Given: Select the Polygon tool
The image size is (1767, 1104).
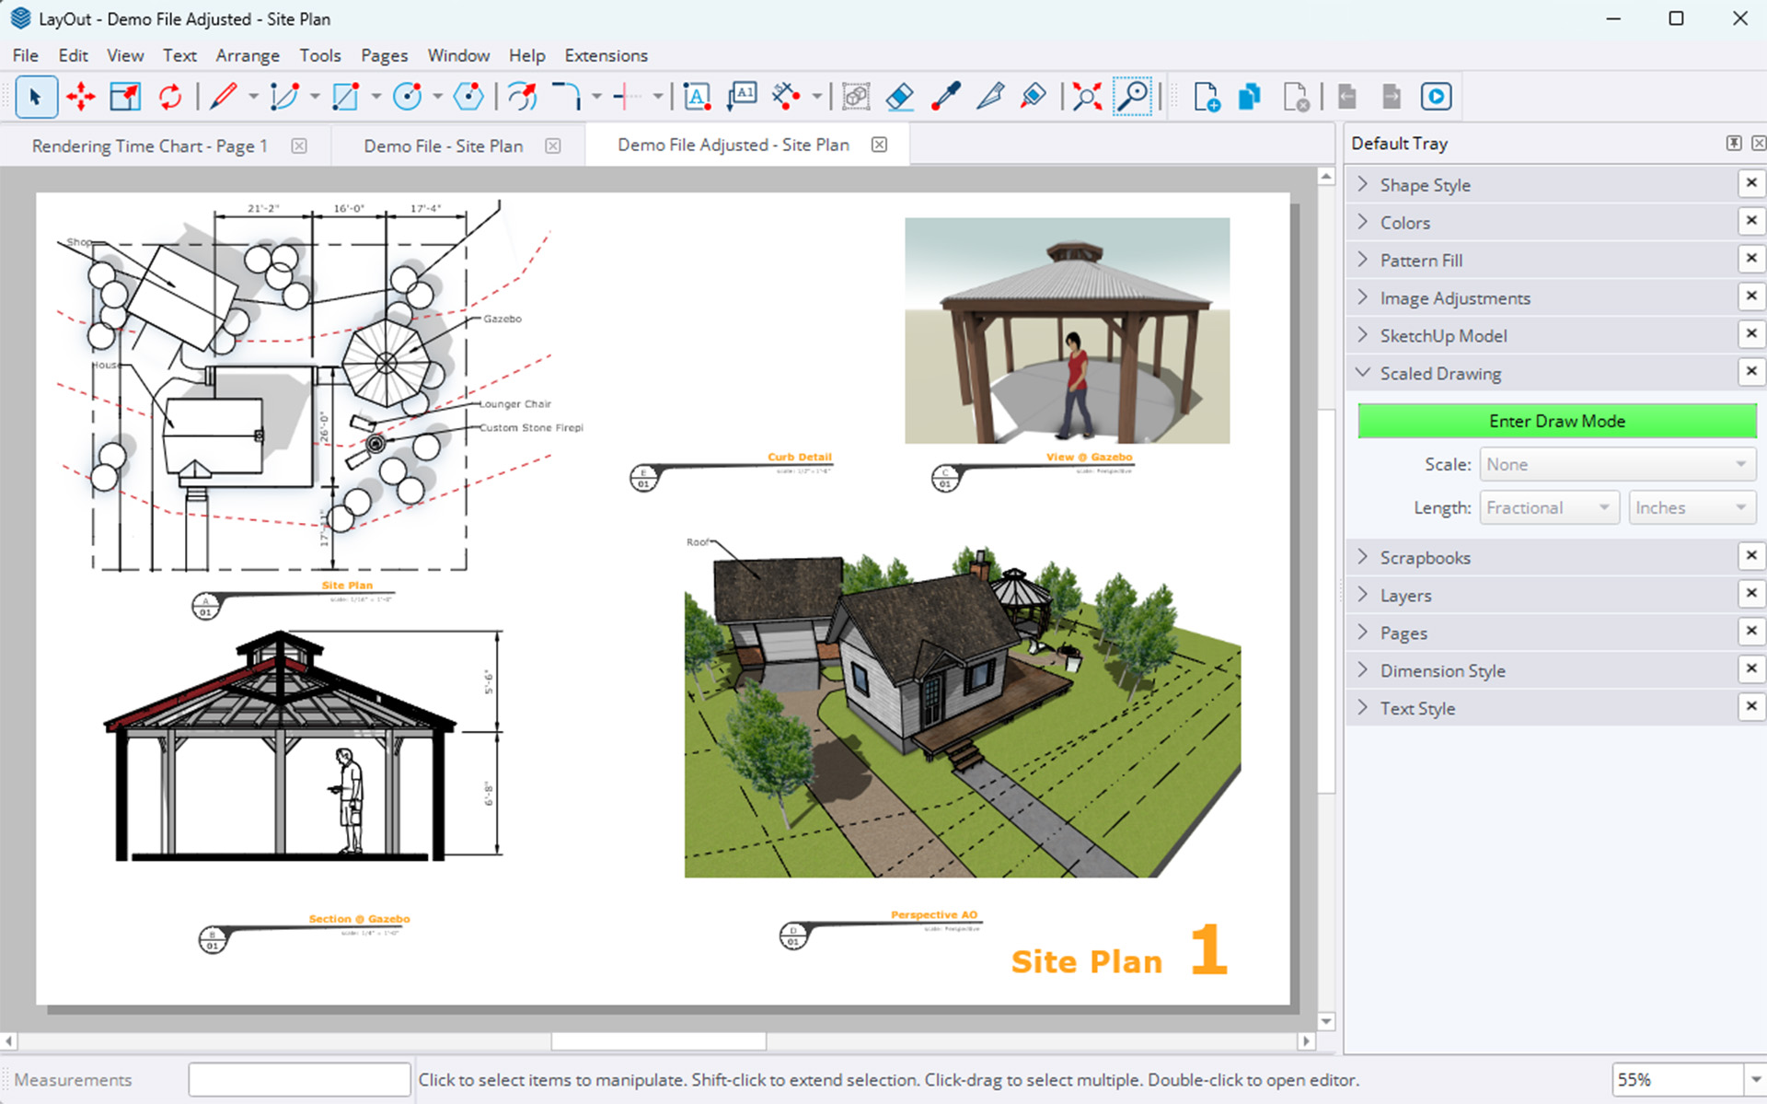Looking at the screenshot, I should (468, 97).
